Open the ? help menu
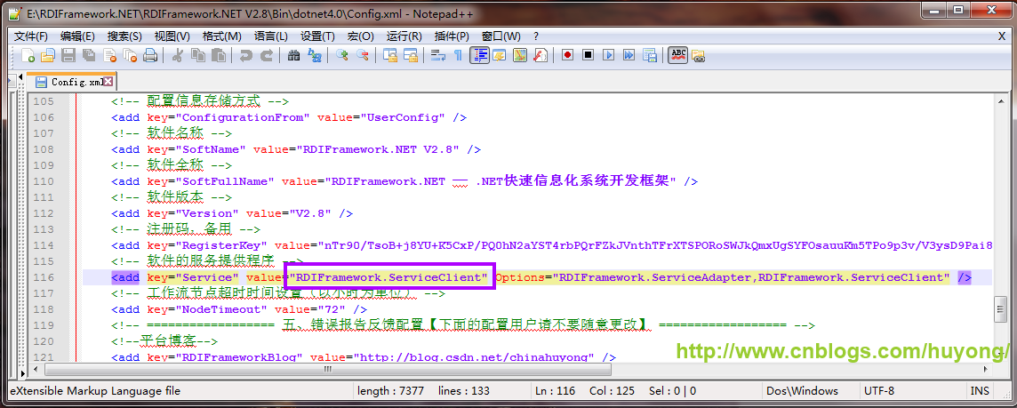 (536, 36)
